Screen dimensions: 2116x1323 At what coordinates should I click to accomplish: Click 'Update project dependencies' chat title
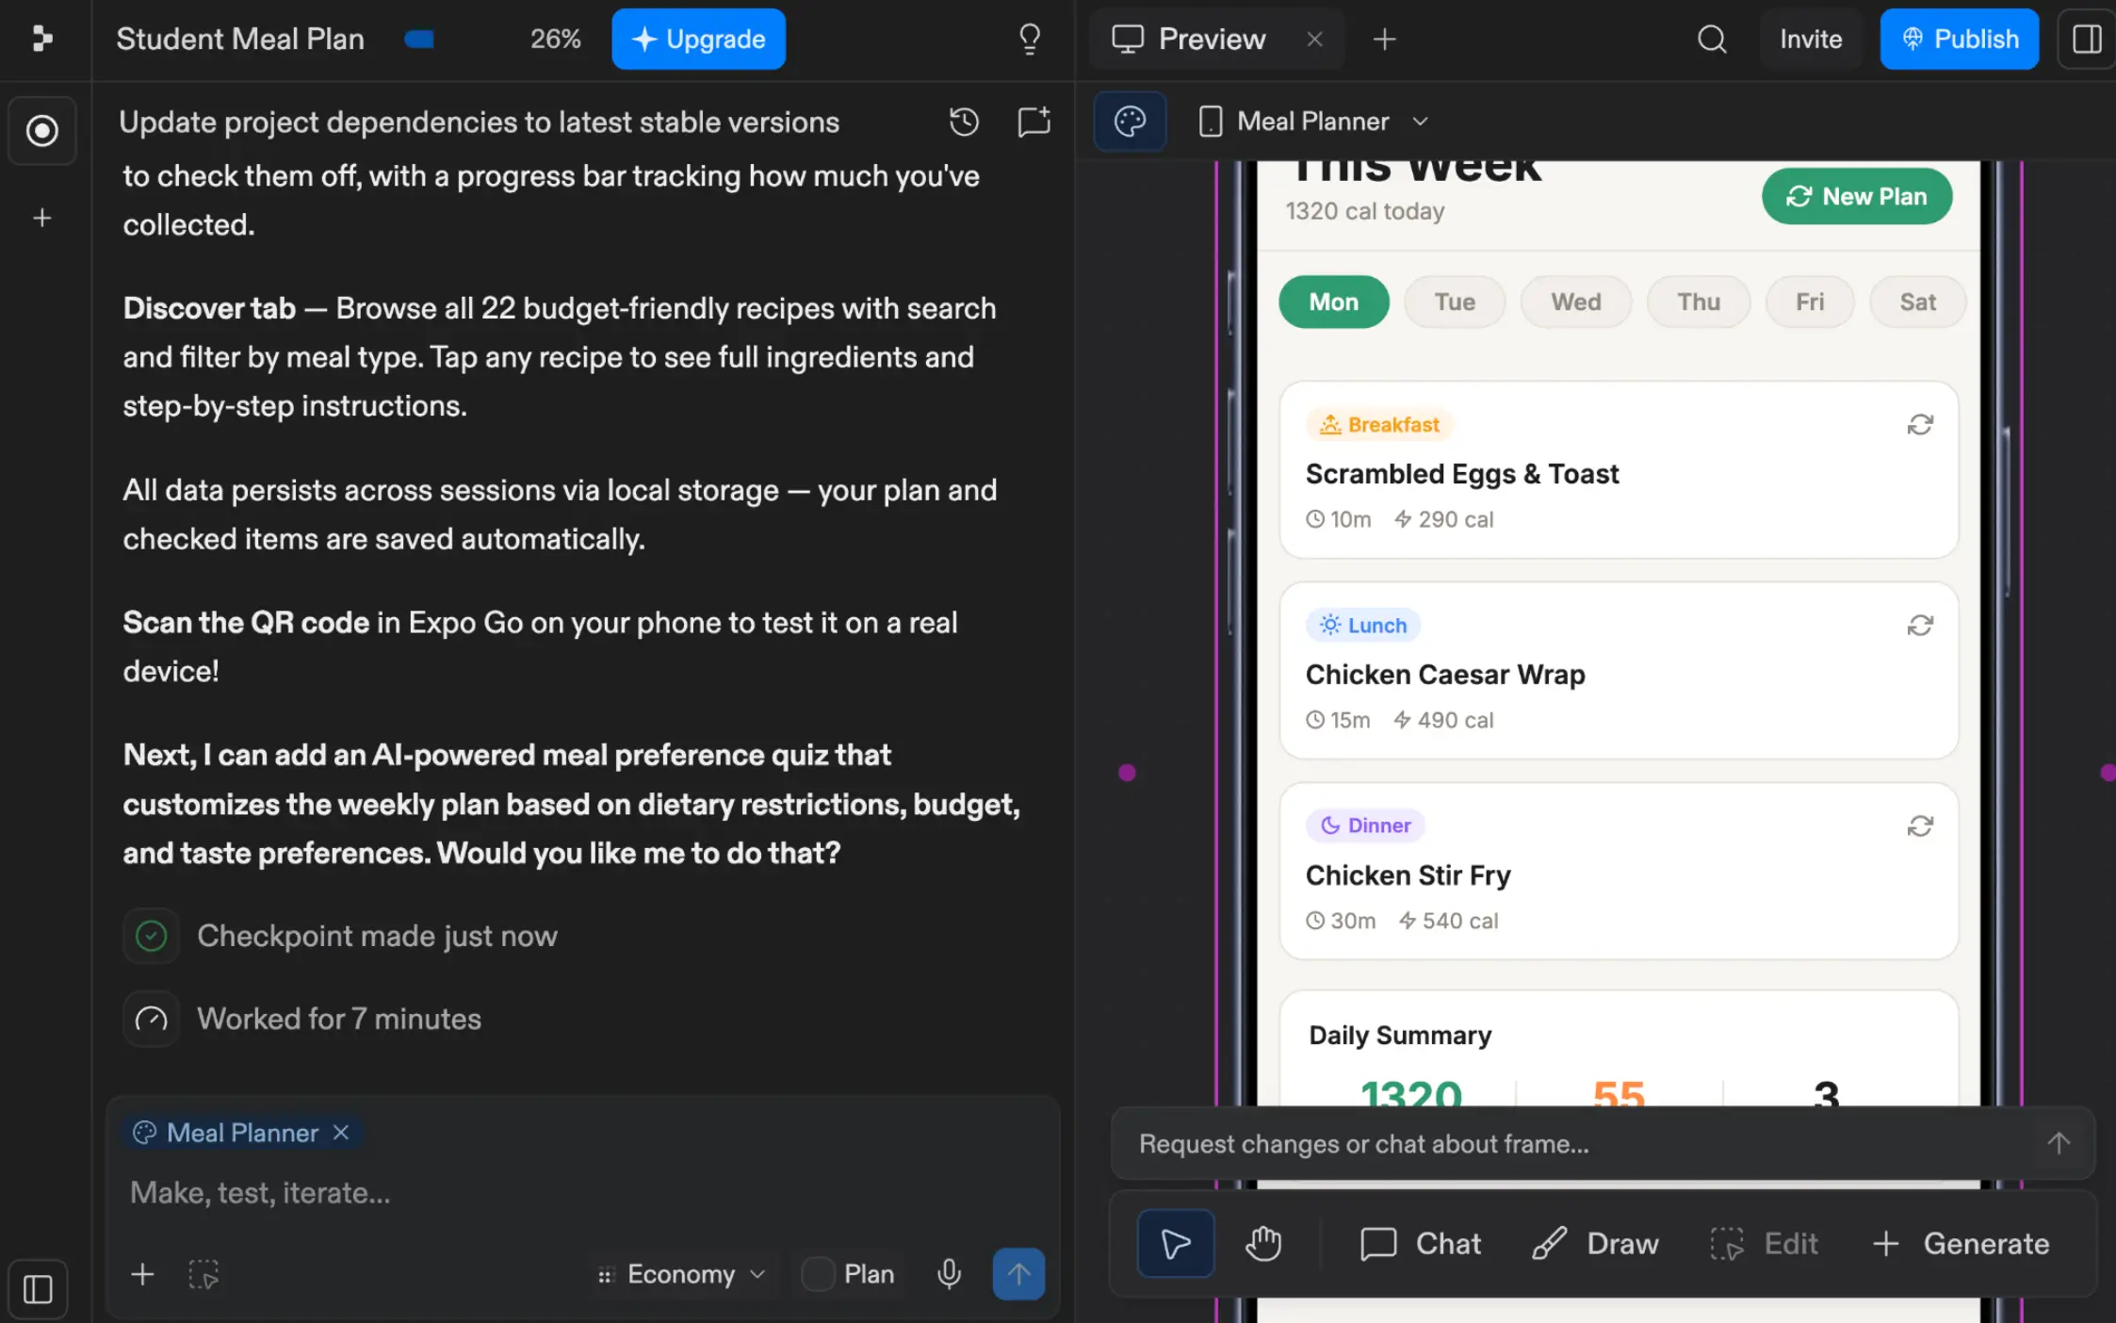click(479, 122)
